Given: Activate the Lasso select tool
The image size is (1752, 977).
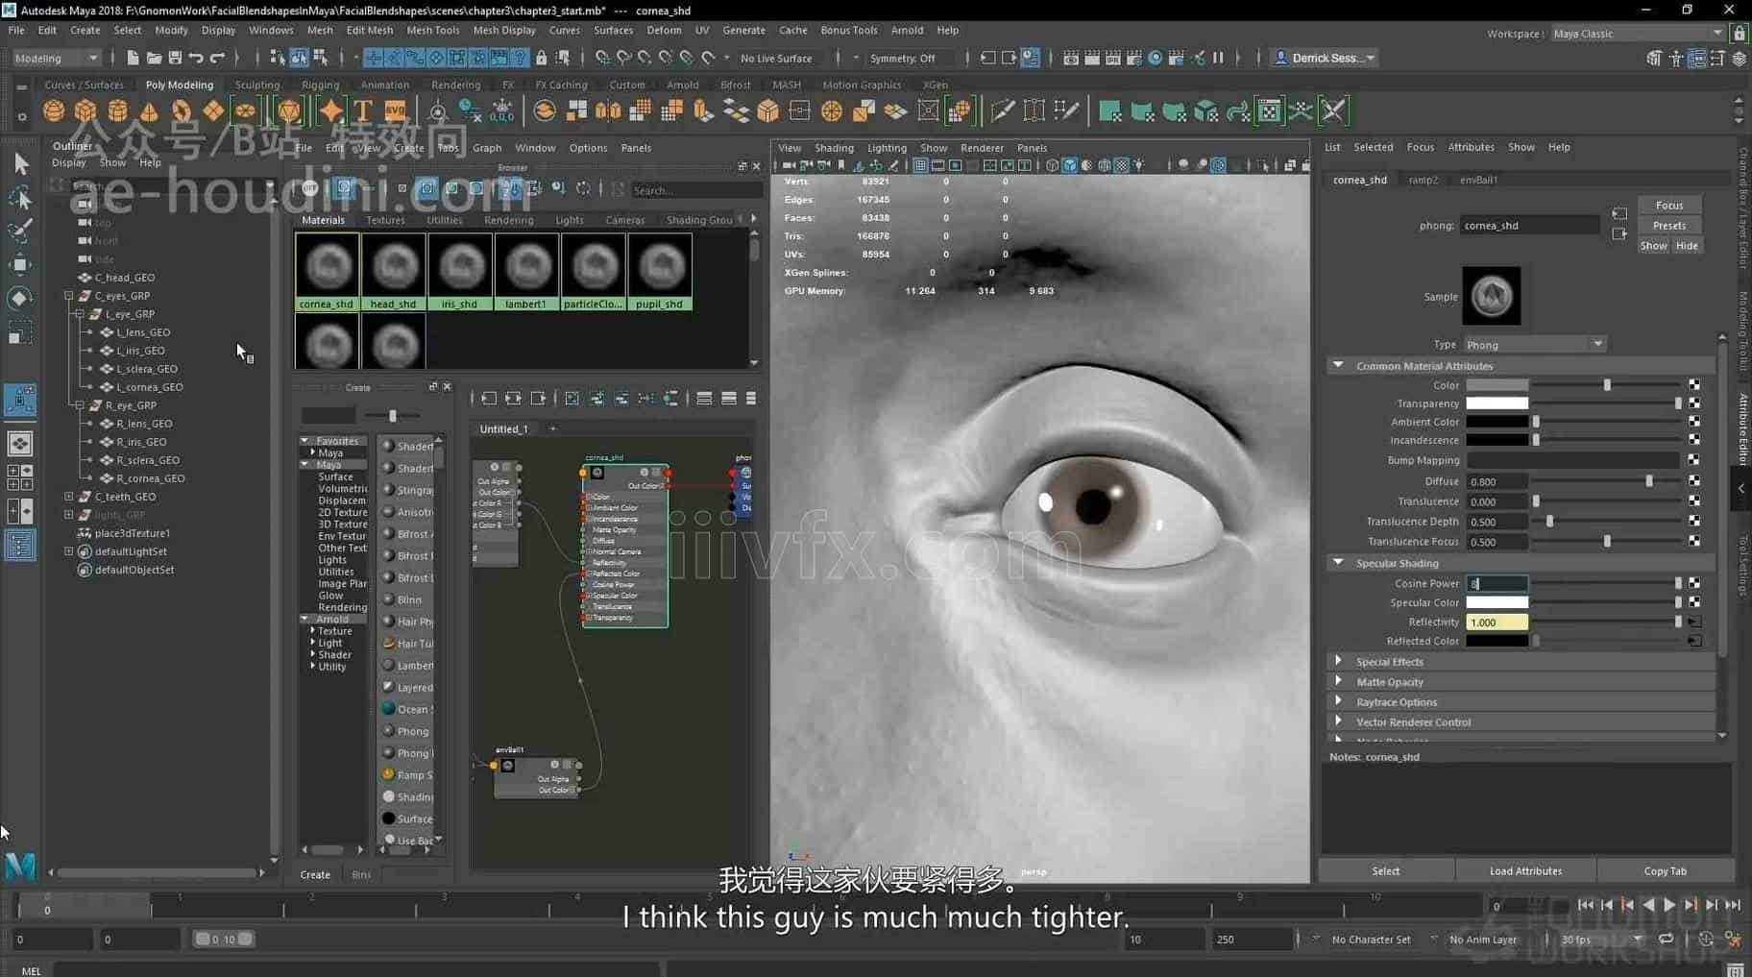Looking at the screenshot, I should pos(20,198).
